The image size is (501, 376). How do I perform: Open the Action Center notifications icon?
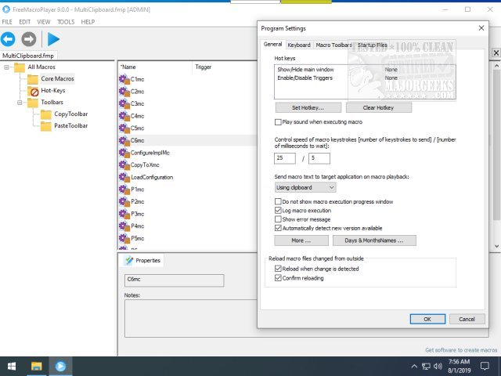pos(485,367)
